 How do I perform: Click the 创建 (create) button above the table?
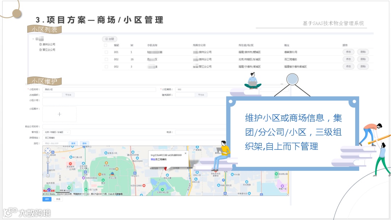click(110, 39)
